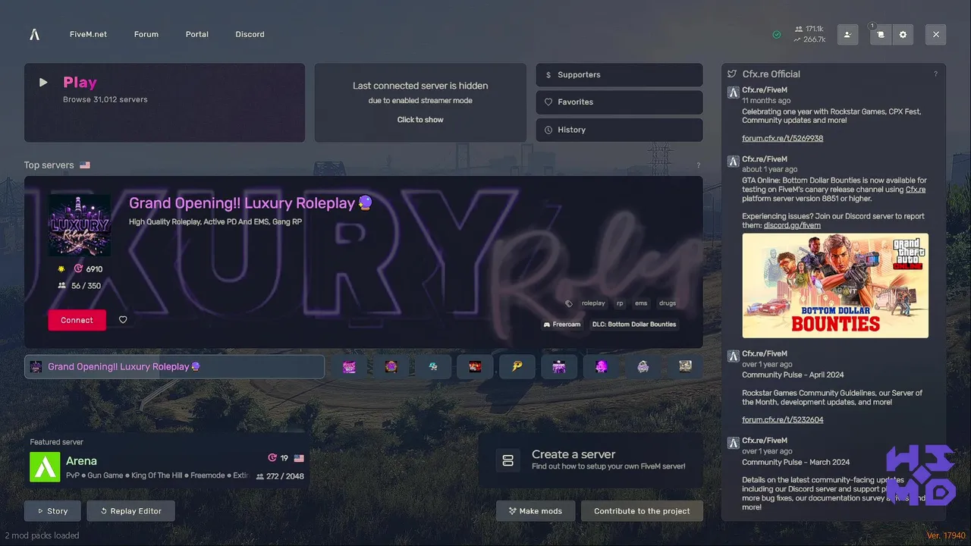Click the question mark in Cfx.re Official panel
971x546 pixels.
[x=935, y=74]
